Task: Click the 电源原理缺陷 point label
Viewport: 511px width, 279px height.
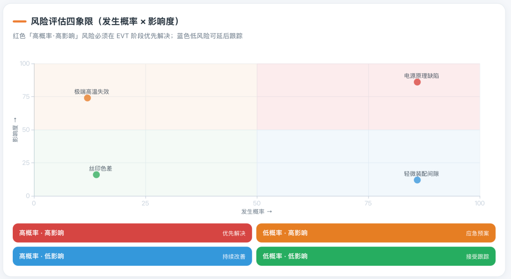Action: tap(422, 76)
